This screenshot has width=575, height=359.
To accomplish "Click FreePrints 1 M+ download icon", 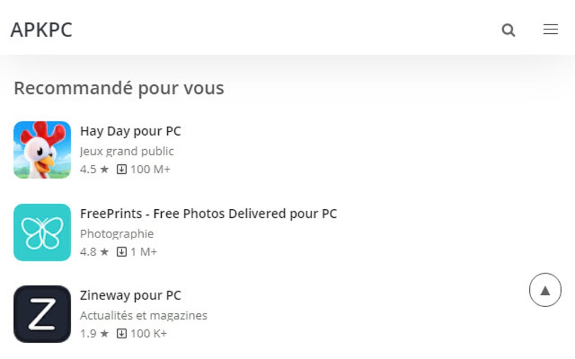I will 122,252.
